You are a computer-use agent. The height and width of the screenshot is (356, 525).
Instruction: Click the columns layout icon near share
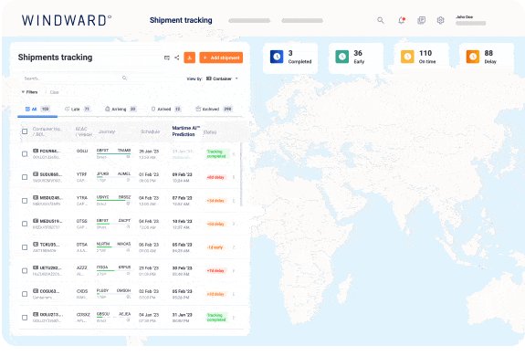point(167,58)
